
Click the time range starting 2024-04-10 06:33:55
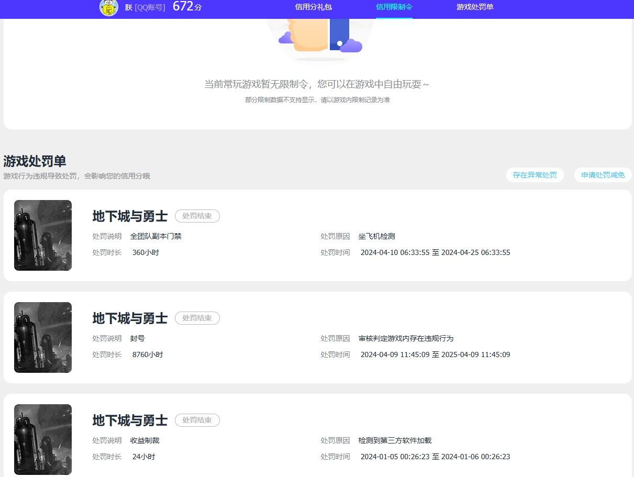(x=436, y=253)
